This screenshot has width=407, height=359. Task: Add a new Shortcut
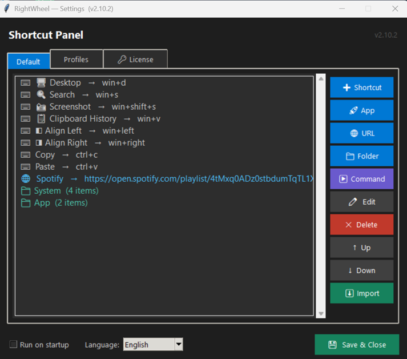(361, 87)
